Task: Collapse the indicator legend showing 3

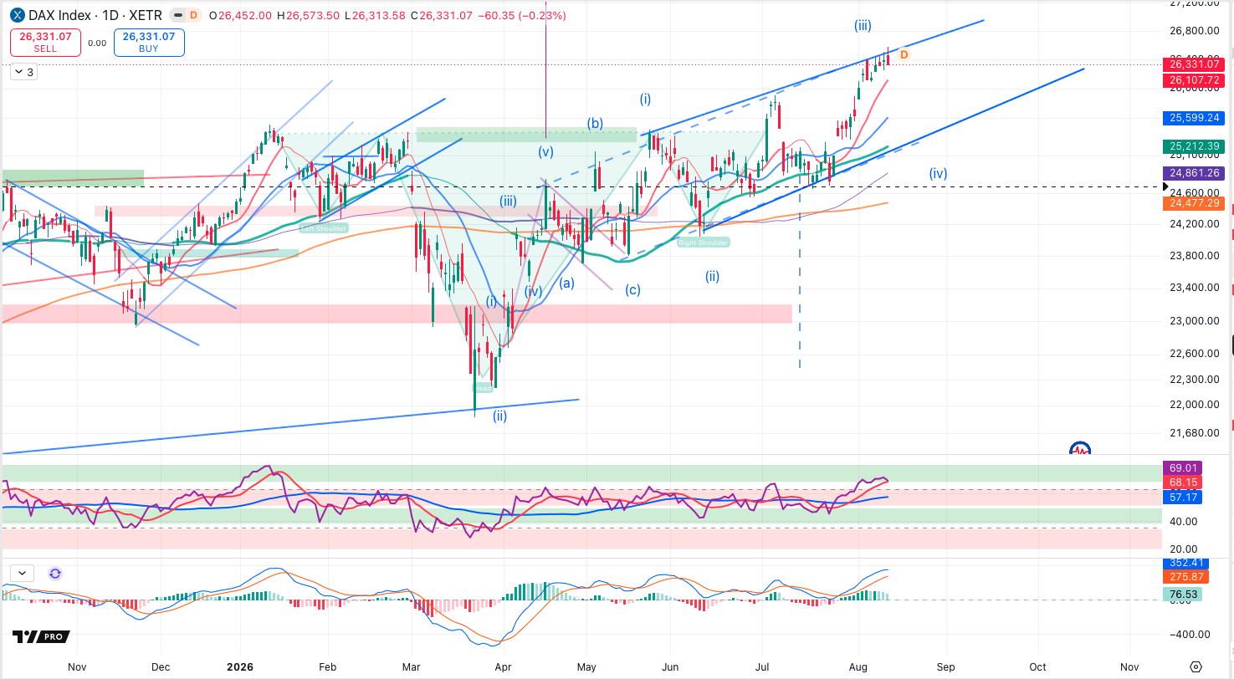Action: click(24, 72)
